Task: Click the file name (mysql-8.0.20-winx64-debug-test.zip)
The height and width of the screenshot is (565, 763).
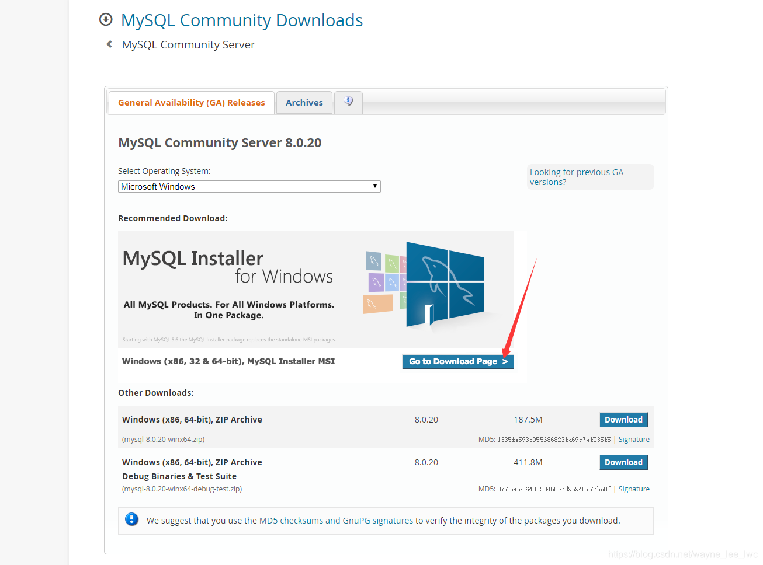Action: coord(182,489)
